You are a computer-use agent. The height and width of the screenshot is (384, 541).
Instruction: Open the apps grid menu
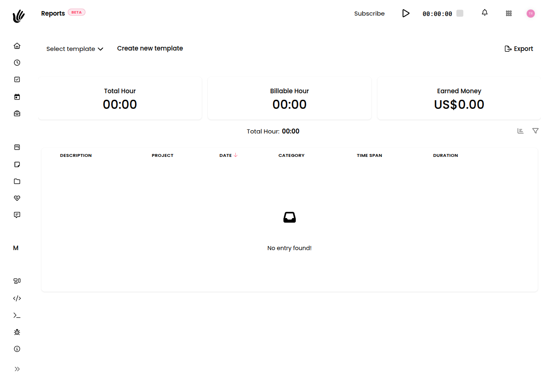click(x=509, y=13)
